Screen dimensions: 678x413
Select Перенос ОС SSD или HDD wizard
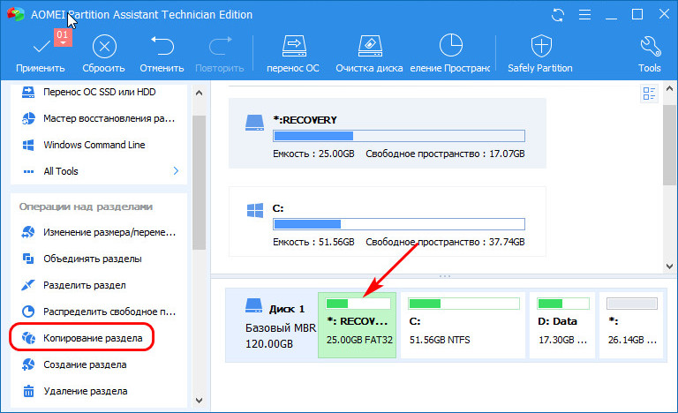[x=99, y=92]
